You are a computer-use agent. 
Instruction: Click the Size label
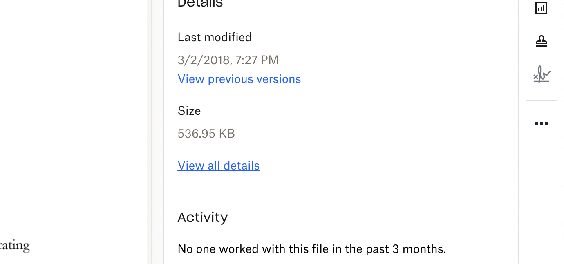pyautogui.click(x=189, y=111)
